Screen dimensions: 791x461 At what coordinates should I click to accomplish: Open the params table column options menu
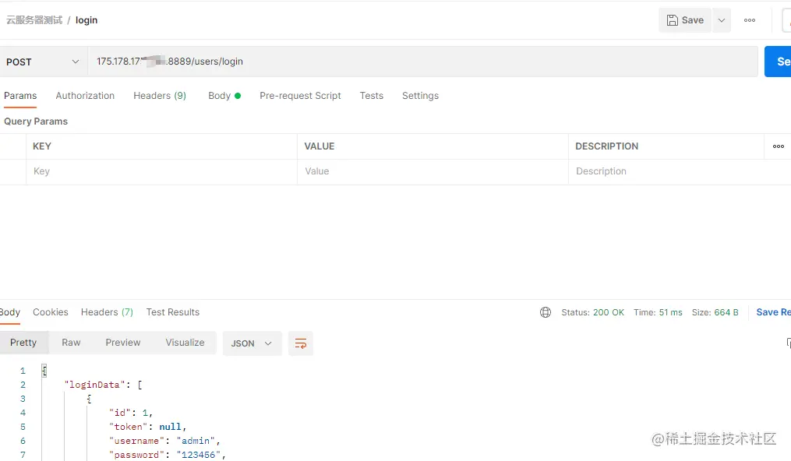[x=779, y=146]
